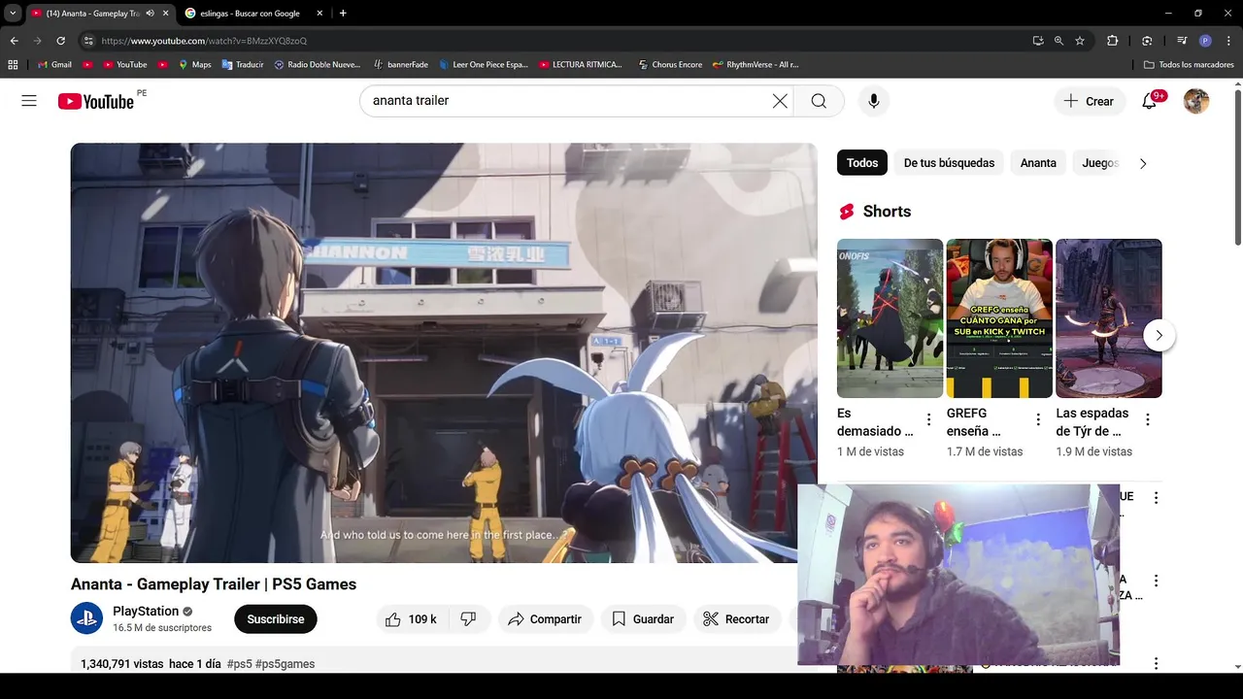1243x699 pixels.
Task: Close the eslingas Google search tab
Action: coord(321,14)
